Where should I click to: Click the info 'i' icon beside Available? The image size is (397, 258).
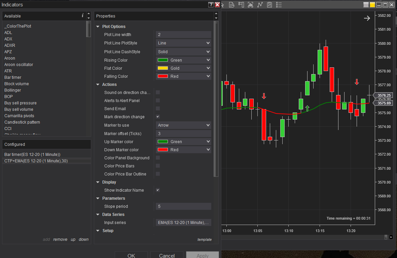pyautogui.click(x=82, y=16)
